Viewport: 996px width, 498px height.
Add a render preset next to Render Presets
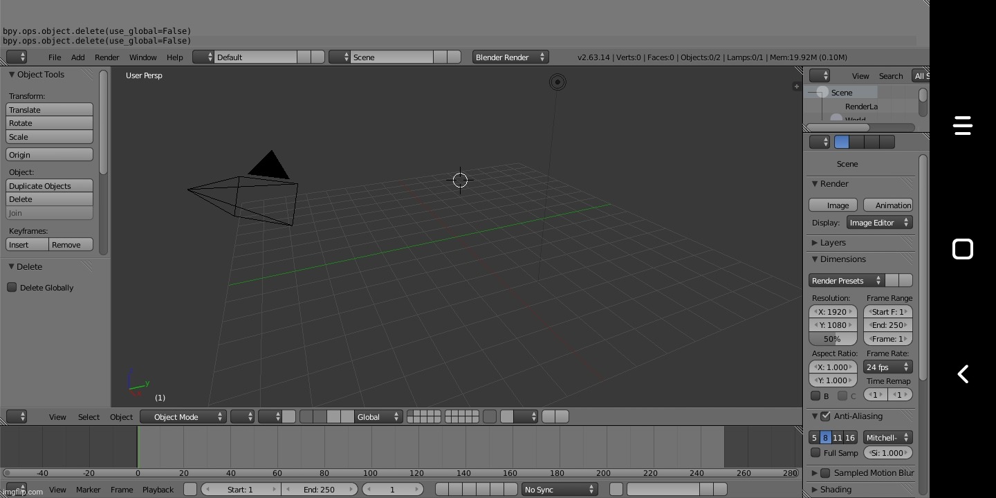point(892,280)
